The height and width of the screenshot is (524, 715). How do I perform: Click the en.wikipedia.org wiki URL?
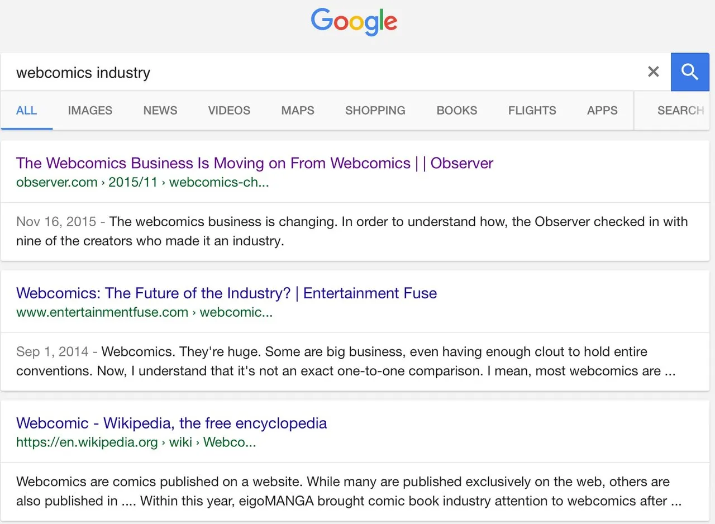[x=136, y=442]
